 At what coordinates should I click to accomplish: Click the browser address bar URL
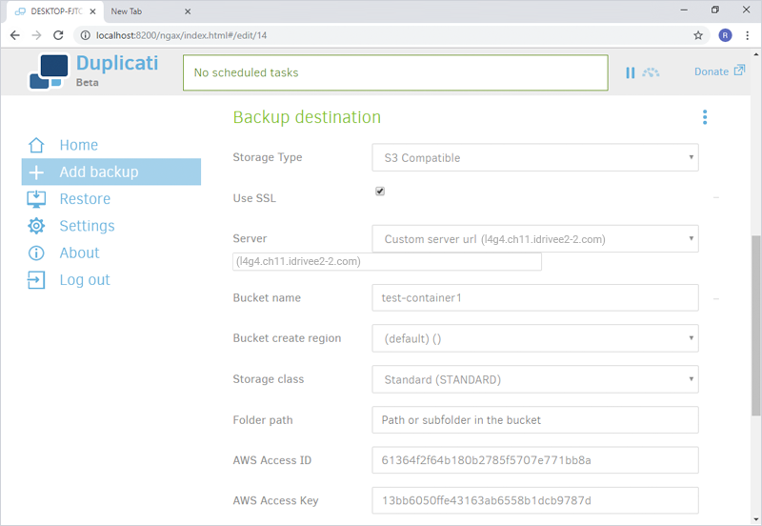pos(181,35)
